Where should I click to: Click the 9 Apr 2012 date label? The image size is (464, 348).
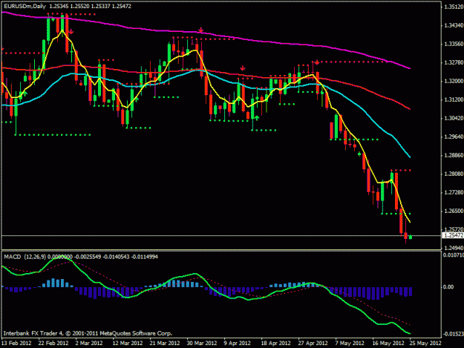pos(238,343)
